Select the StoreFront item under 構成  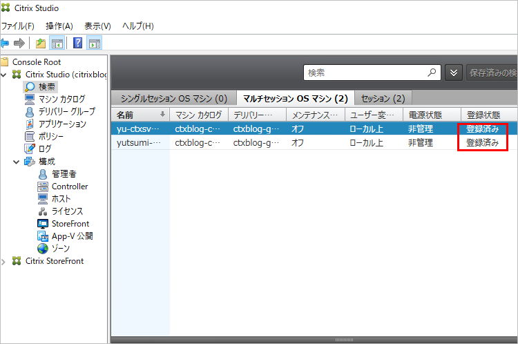click(x=70, y=224)
